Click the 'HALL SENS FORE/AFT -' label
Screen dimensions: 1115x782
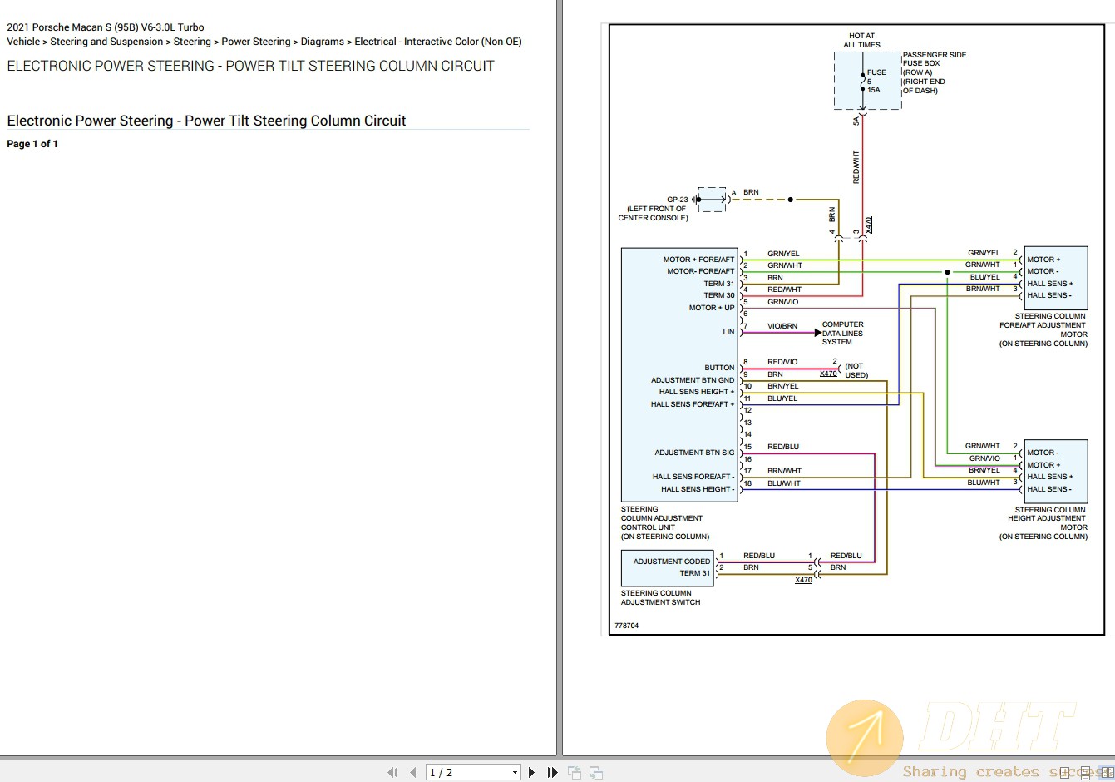click(x=693, y=477)
